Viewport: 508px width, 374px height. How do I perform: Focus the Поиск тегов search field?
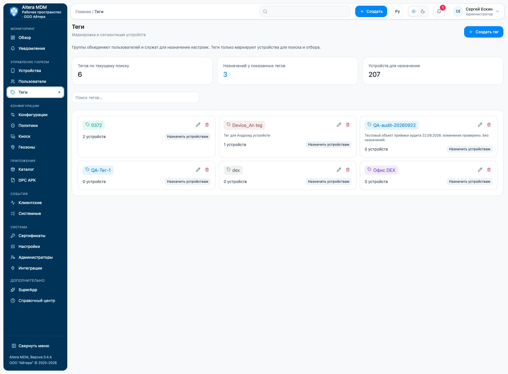click(136, 97)
